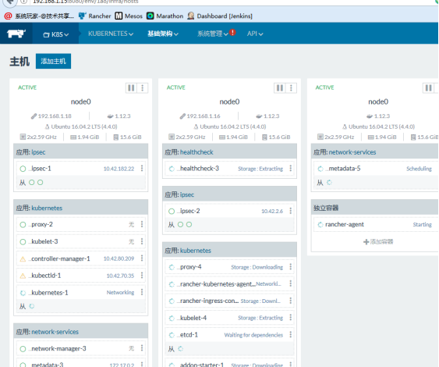Screen dimensions: 439x367
Task: Pause host 192.168.1.16
Action: pos(280,88)
